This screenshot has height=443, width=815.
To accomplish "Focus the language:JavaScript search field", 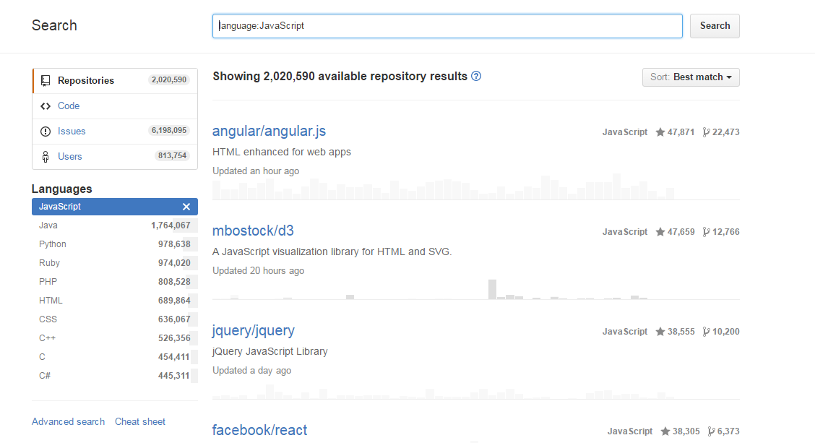I will (447, 26).
